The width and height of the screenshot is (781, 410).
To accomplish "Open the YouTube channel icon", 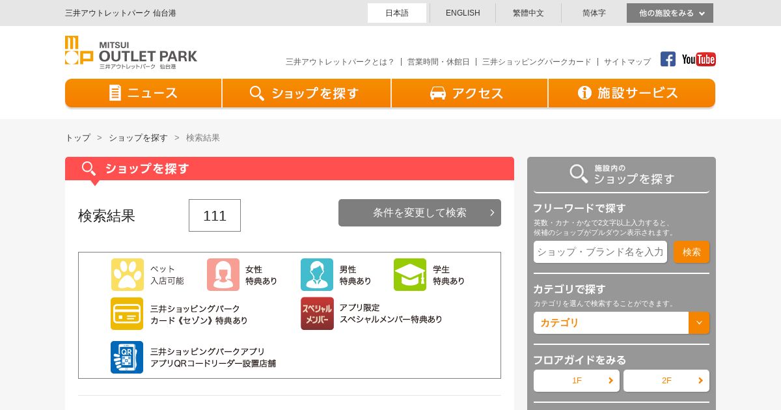I will click(699, 59).
